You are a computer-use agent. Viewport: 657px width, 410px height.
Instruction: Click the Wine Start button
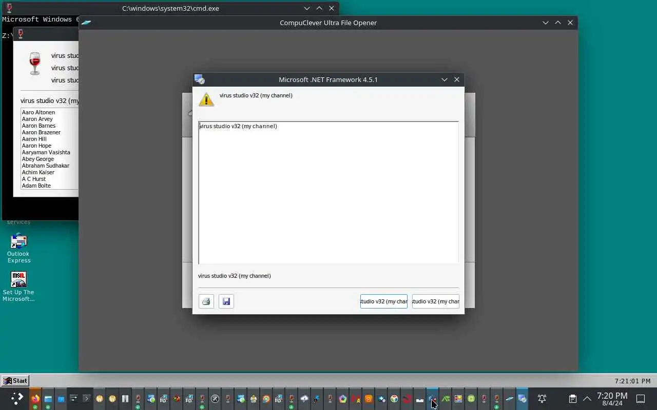click(15, 380)
